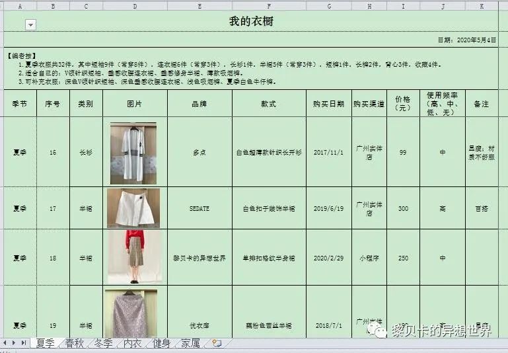Switch to the 冬季 sheet tab

[x=103, y=343]
